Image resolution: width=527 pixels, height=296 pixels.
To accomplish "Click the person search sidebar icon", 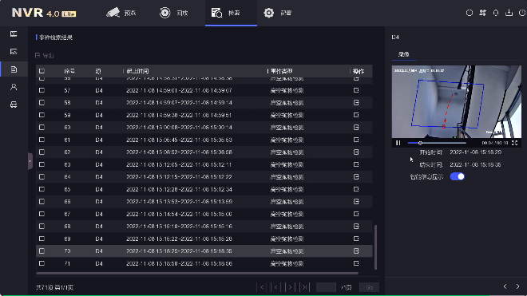I will [x=14, y=87].
